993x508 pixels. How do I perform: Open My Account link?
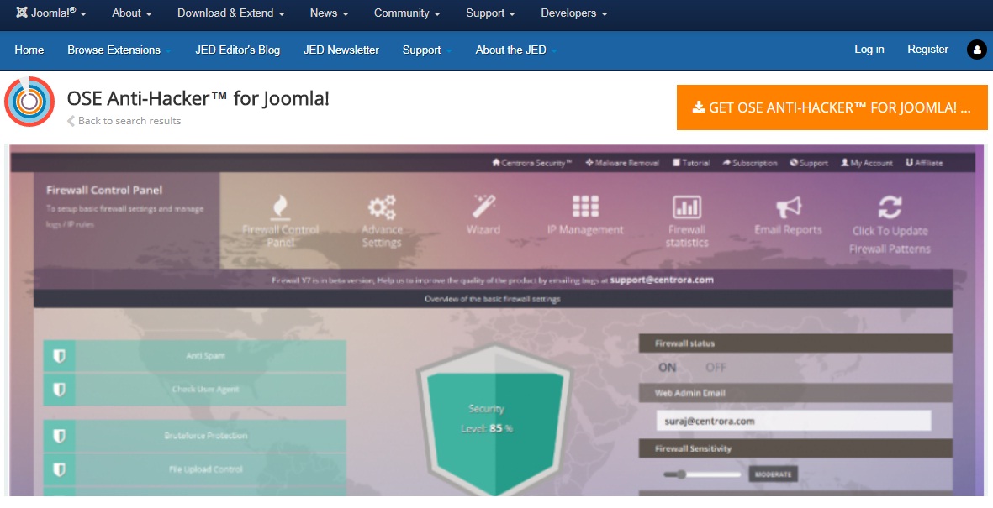click(866, 163)
